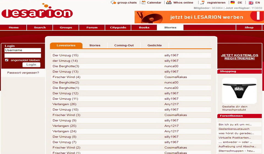Viewport: 264px width, 154px height.
Task: Open the Calendar icon in header
Action: point(143,2)
